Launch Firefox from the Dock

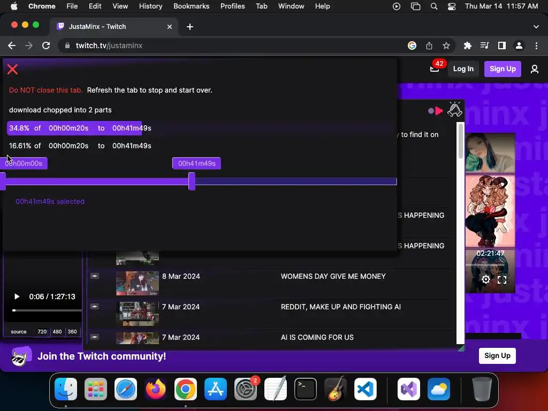pyautogui.click(x=156, y=389)
